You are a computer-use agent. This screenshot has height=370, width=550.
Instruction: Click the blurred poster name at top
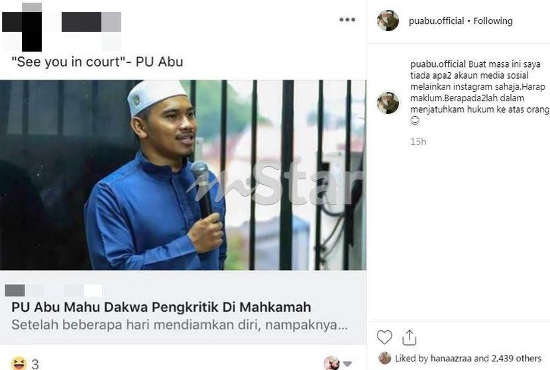point(62,27)
